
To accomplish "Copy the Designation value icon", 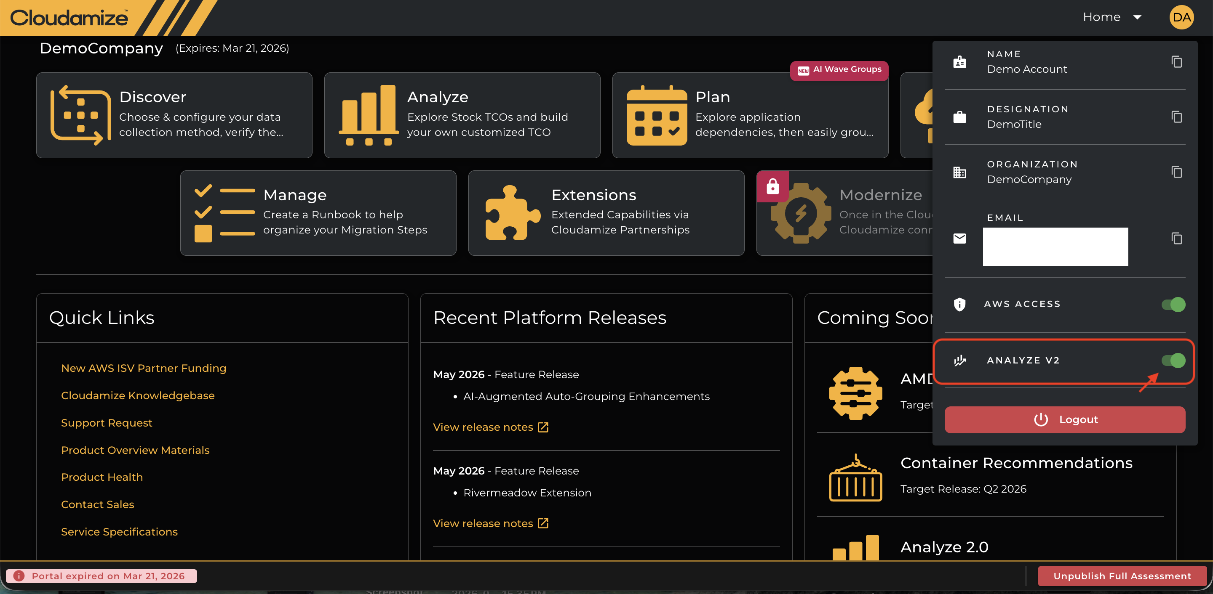I will pos(1176,117).
